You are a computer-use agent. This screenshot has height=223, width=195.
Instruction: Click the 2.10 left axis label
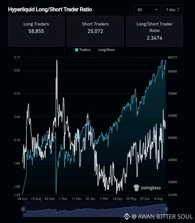coord(17,140)
